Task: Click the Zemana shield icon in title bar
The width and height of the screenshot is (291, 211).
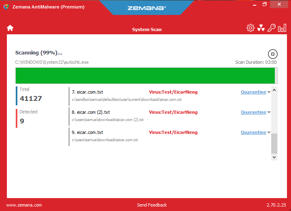Action: [x=6, y=6]
